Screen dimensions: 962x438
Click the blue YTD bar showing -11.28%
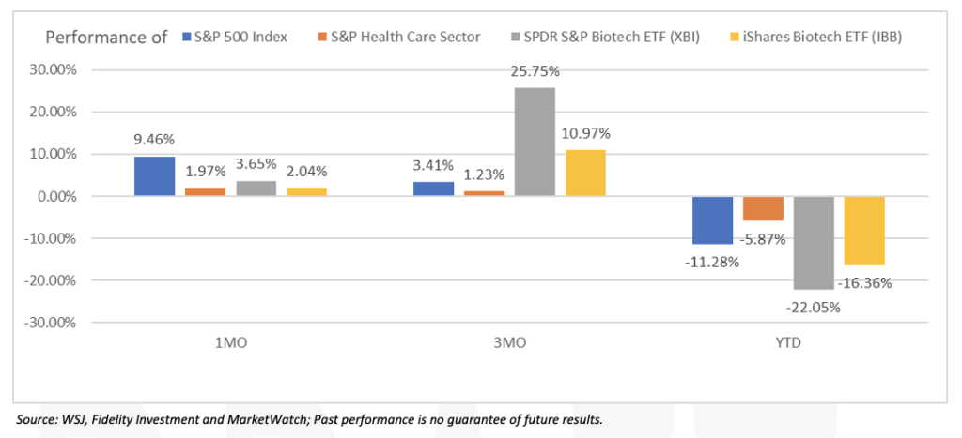pos(713,220)
